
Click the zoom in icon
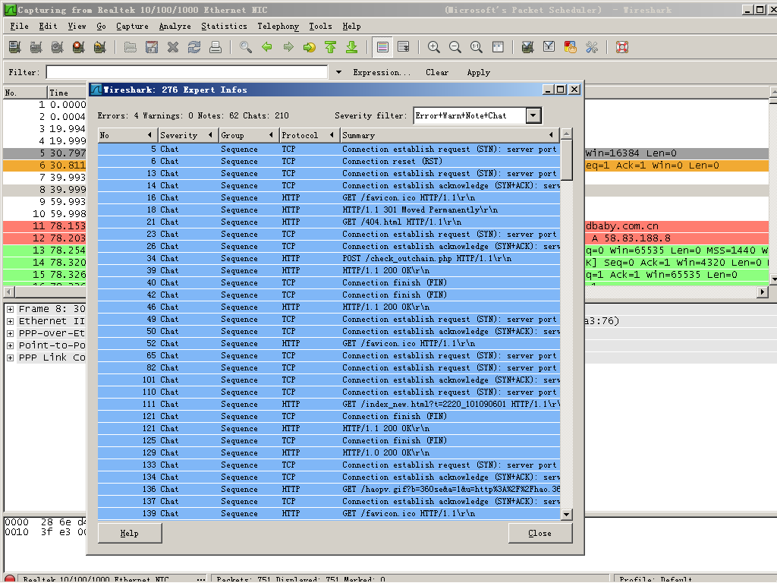coord(434,47)
